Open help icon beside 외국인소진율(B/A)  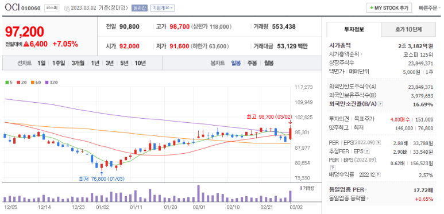pos(380,104)
